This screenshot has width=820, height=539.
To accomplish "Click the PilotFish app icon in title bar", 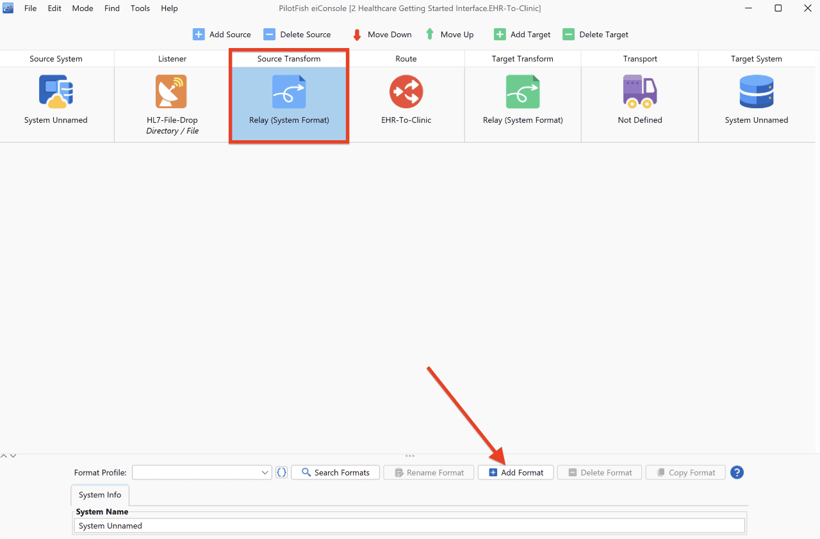I will pyautogui.click(x=8, y=8).
